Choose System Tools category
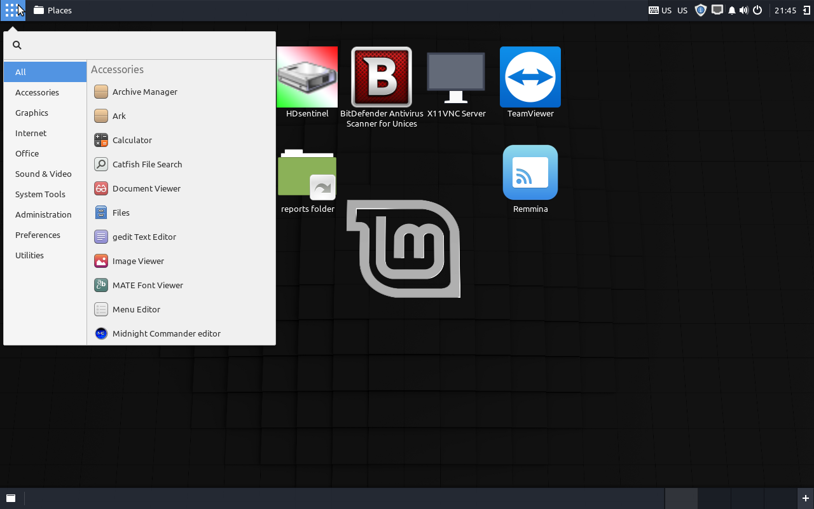 (45, 194)
